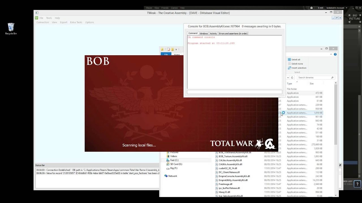Click the Qt icon beside File menu
The height and width of the screenshot is (203, 362).
coord(36,18)
